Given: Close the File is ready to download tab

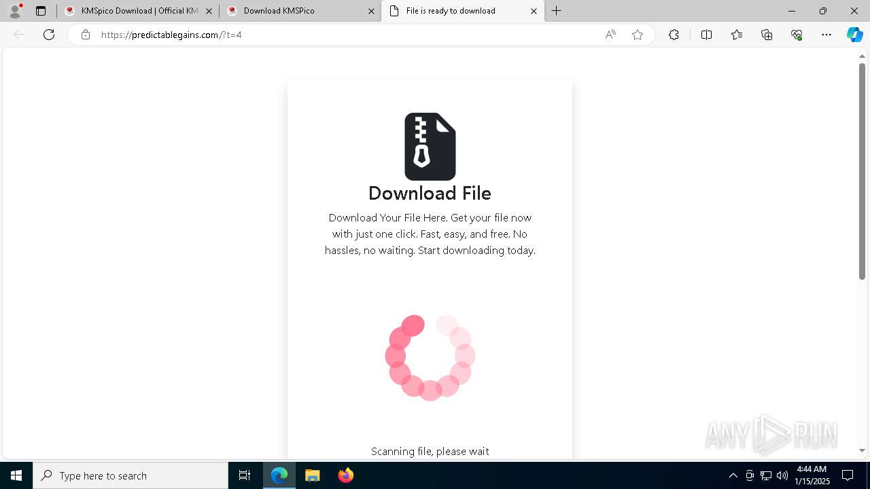Looking at the screenshot, I should click(x=534, y=11).
